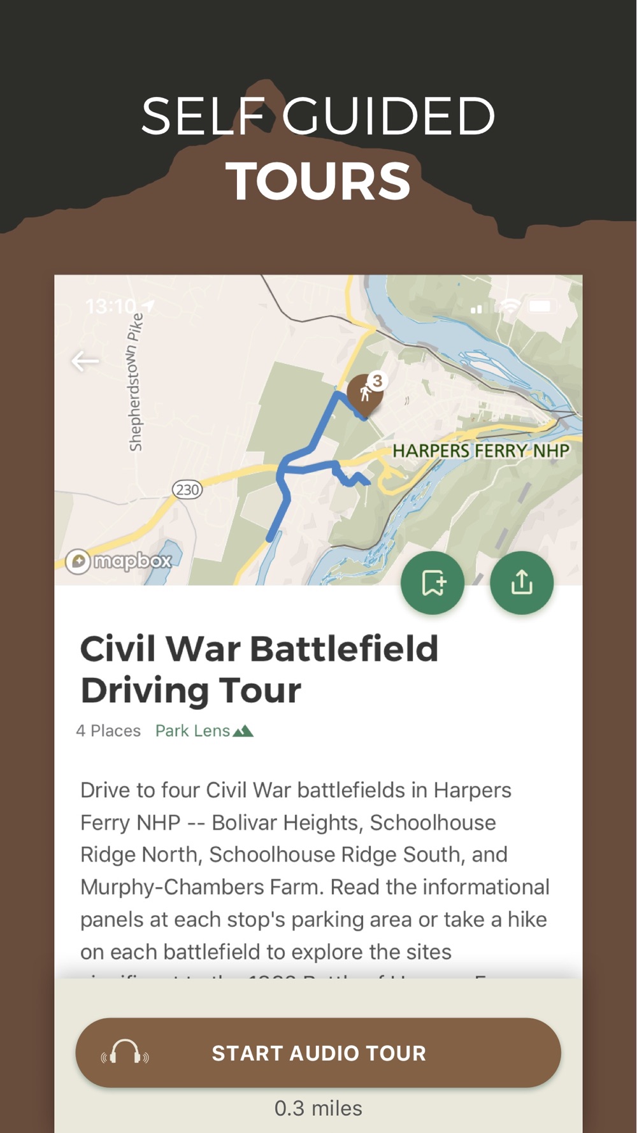This screenshot has width=637, height=1133.
Task: Tap the back arrow icon
Action: point(85,361)
